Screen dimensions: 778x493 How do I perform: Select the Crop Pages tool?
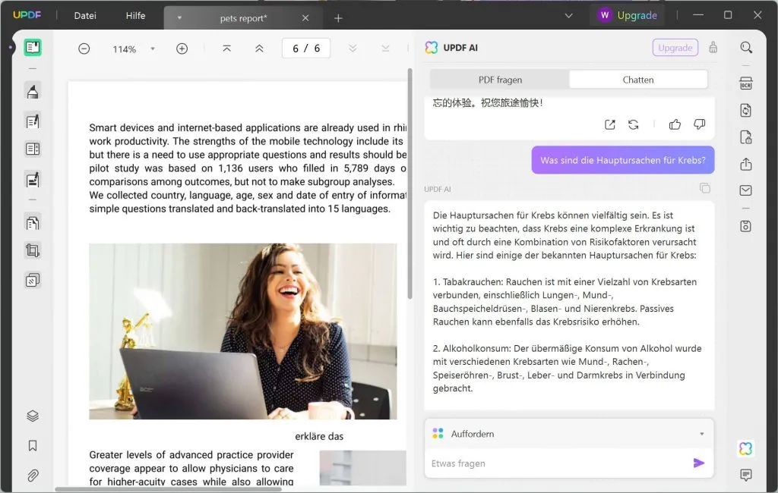(31, 250)
